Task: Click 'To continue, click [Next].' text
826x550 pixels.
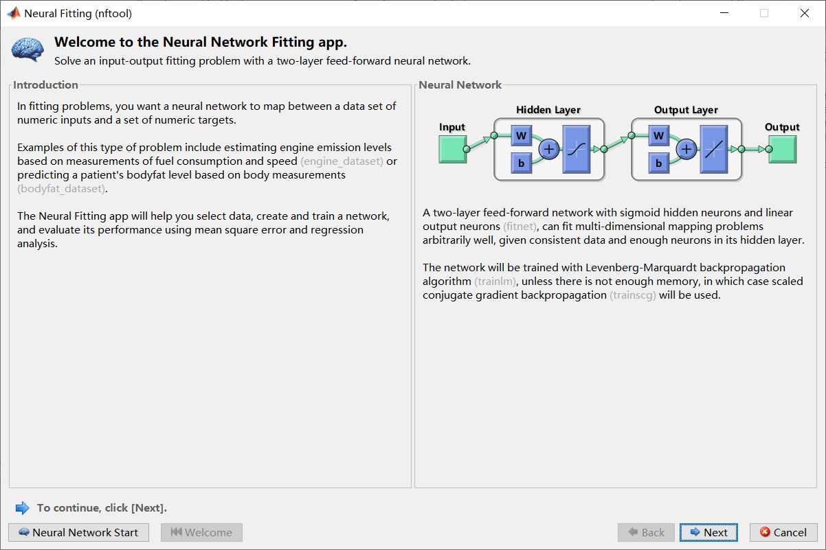Action: tap(102, 508)
